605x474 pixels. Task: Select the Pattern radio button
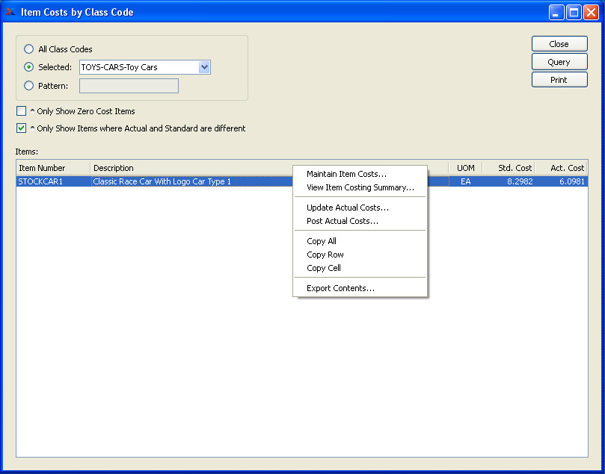tap(29, 86)
